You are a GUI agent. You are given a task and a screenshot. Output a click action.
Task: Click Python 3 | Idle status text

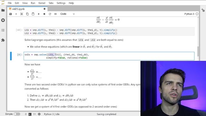click(52, 114)
